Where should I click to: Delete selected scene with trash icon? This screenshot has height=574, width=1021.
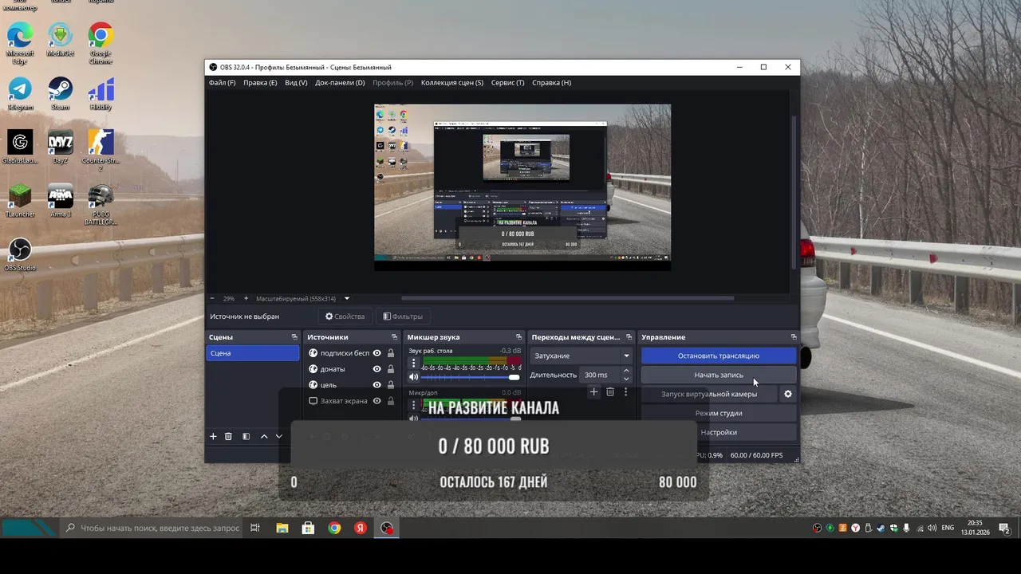[228, 436]
